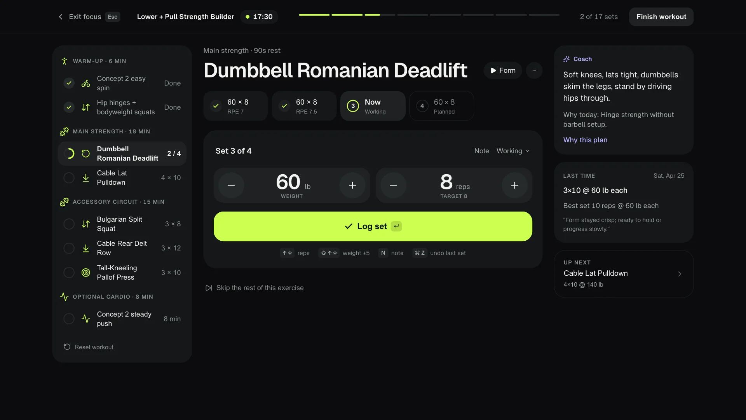
Task: Play the Form video
Action: [503, 70]
